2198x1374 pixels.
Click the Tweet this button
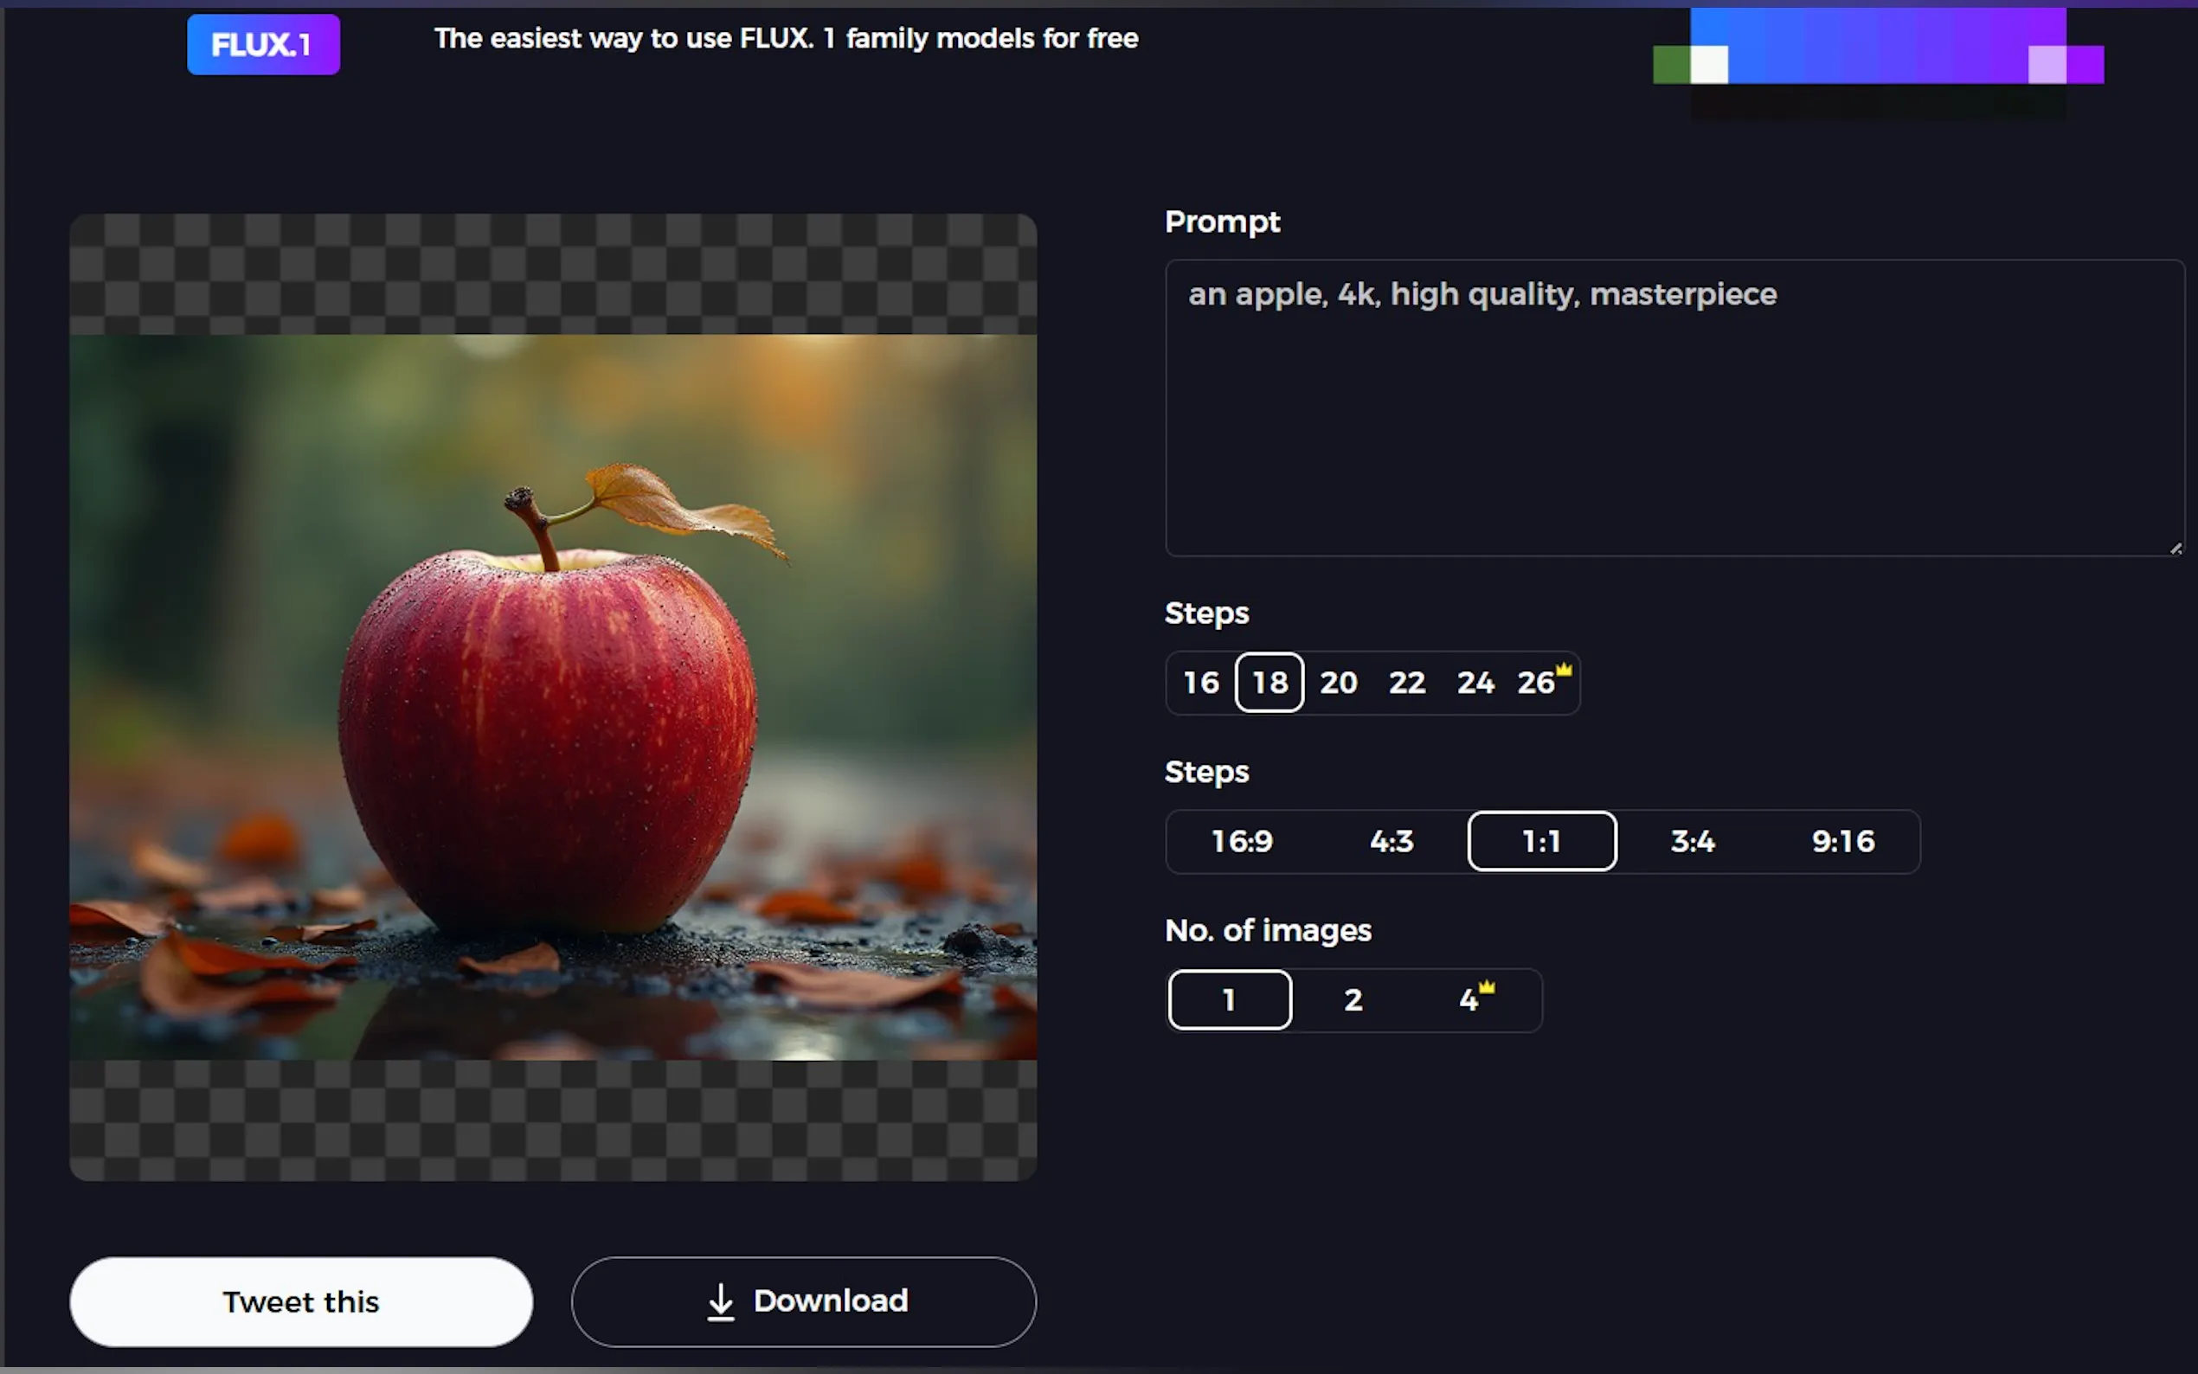click(x=301, y=1301)
